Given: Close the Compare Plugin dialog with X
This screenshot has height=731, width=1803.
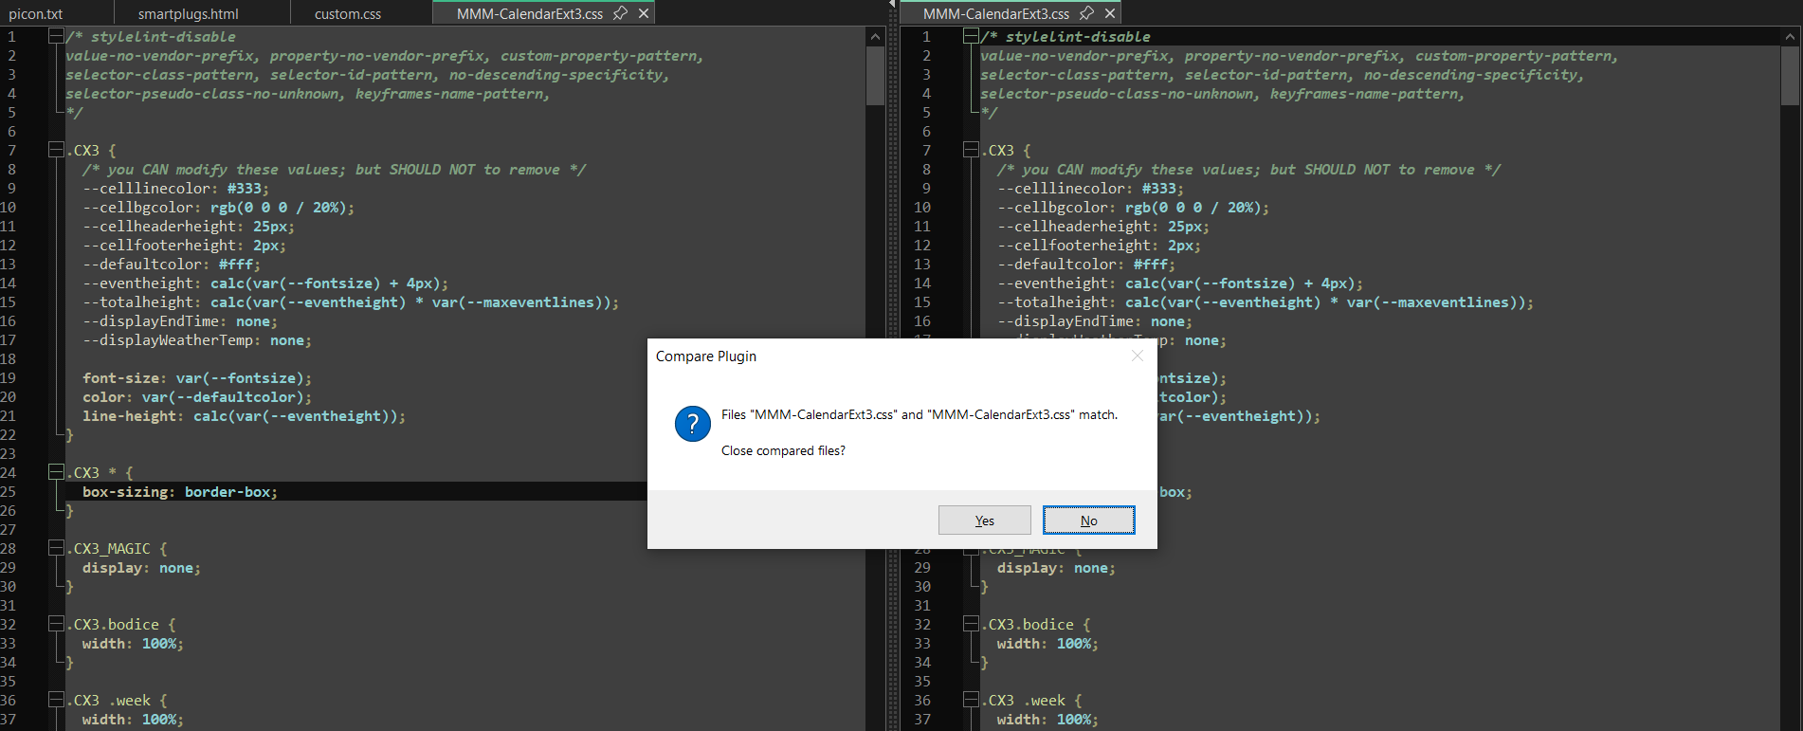Looking at the screenshot, I should click(x=1138, y=356).
